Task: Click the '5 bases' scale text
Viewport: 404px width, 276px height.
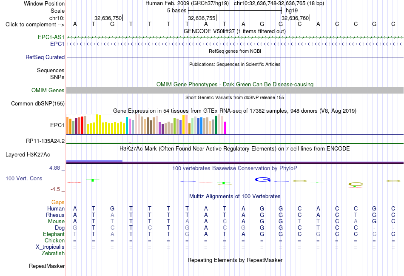Action: [x=176, y=11]
